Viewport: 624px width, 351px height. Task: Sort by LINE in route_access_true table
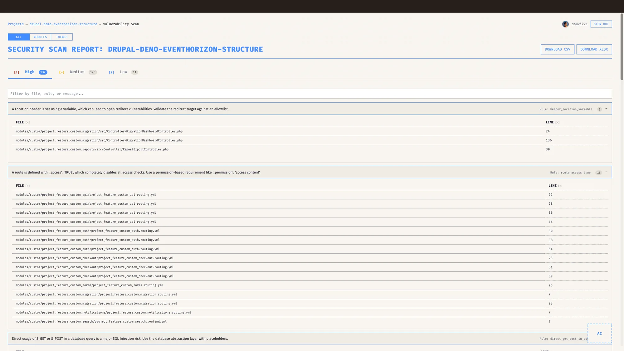coord(555,186)
